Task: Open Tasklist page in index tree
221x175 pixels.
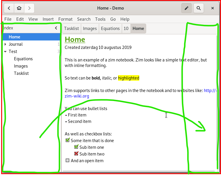Action: click(21, 73)
